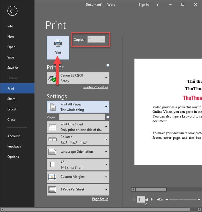202x212 pixels.
Task: Open the Help question mark icon
Action: (x=158, y=5)
